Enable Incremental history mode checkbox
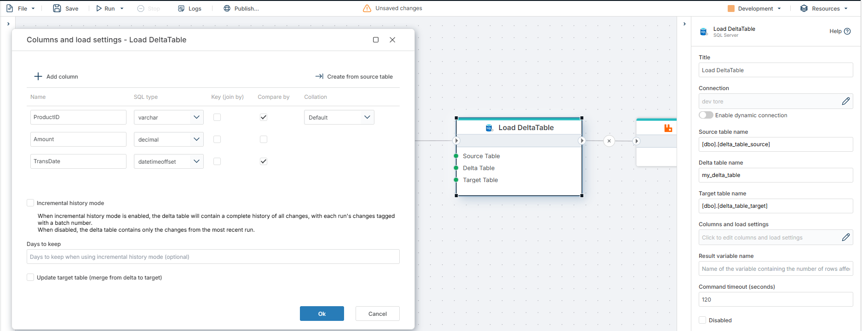Image resolution: width=862 pixels, height=331 pixels. [30, 203]
